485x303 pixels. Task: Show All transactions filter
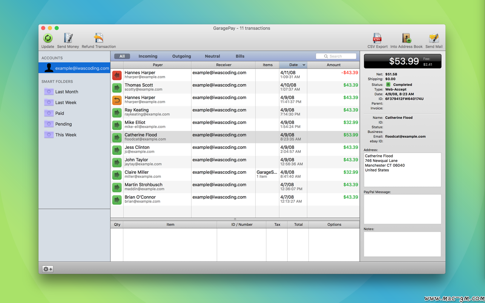(122, 56)
